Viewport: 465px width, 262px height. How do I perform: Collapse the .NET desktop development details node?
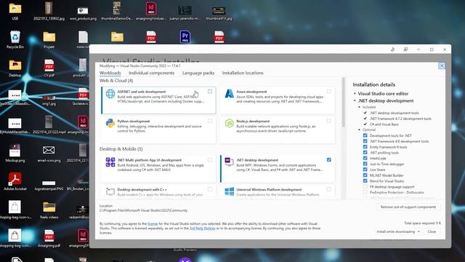tap(355, 100)
